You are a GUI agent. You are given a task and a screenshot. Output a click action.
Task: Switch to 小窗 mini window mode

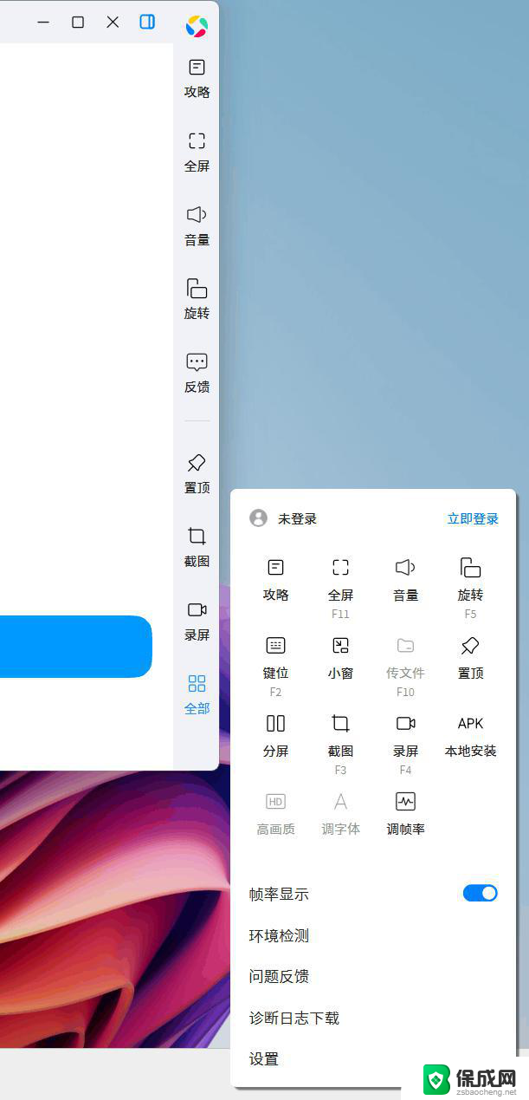341,658
